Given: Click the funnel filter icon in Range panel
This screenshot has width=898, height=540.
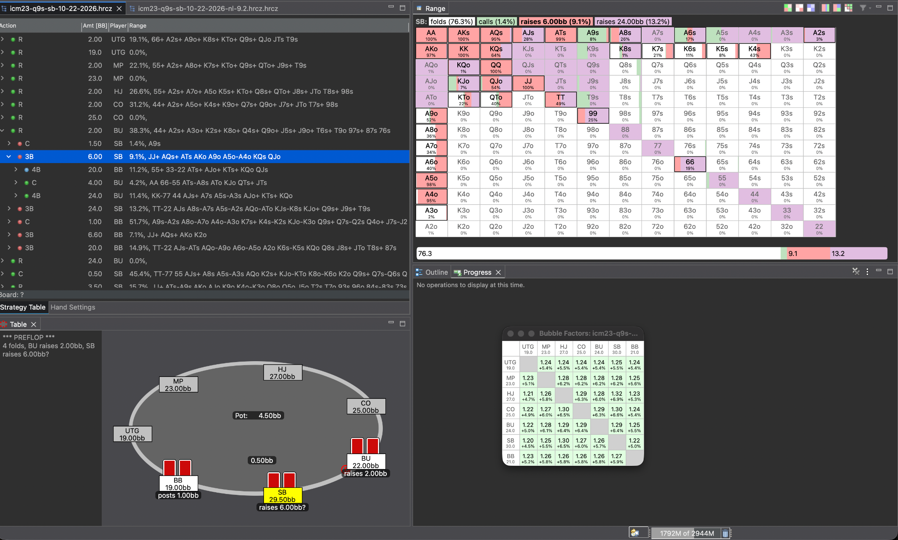Looking at the screenshot, I should coord(862,8).
